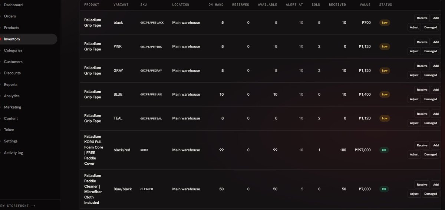445x210 pixels.
Task: Go to Orders in sidebar
Action: pyautogui.click(x=10, y=16)
